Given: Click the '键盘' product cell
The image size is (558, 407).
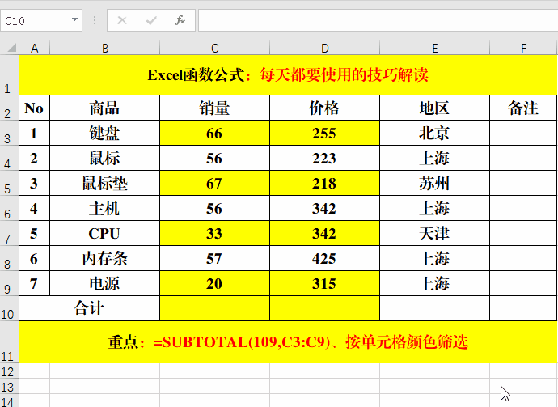Looking at the screenshot, I should click(104, 133).
